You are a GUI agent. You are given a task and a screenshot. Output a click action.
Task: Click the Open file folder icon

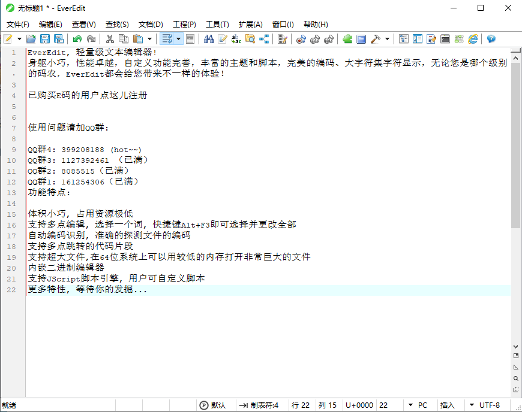coord(31,39)
